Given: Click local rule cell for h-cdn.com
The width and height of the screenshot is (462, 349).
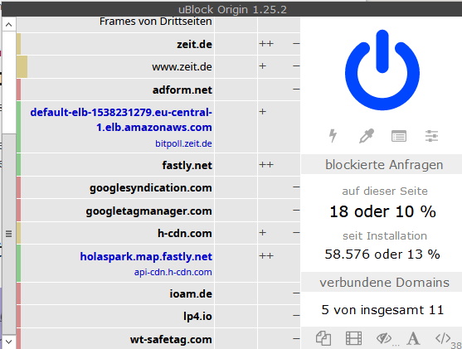Looking at the screenshot, I should [x=279, y=233].
